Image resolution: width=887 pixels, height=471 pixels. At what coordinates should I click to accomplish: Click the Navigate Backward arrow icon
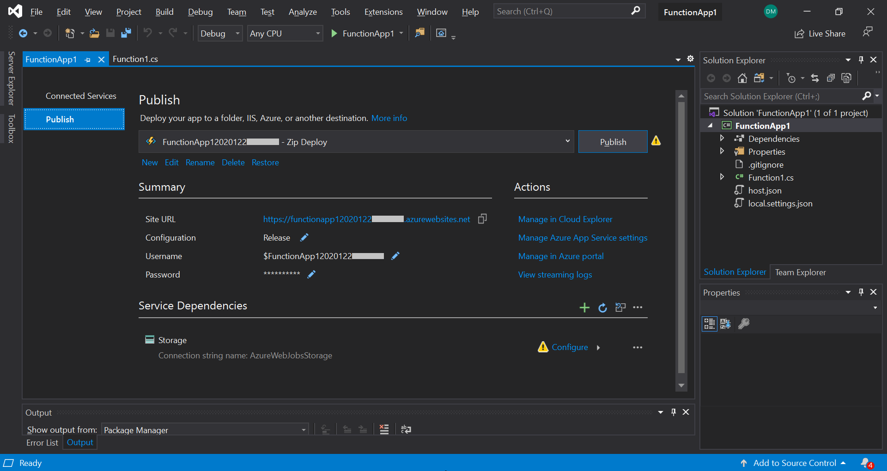tap(23, 33)
